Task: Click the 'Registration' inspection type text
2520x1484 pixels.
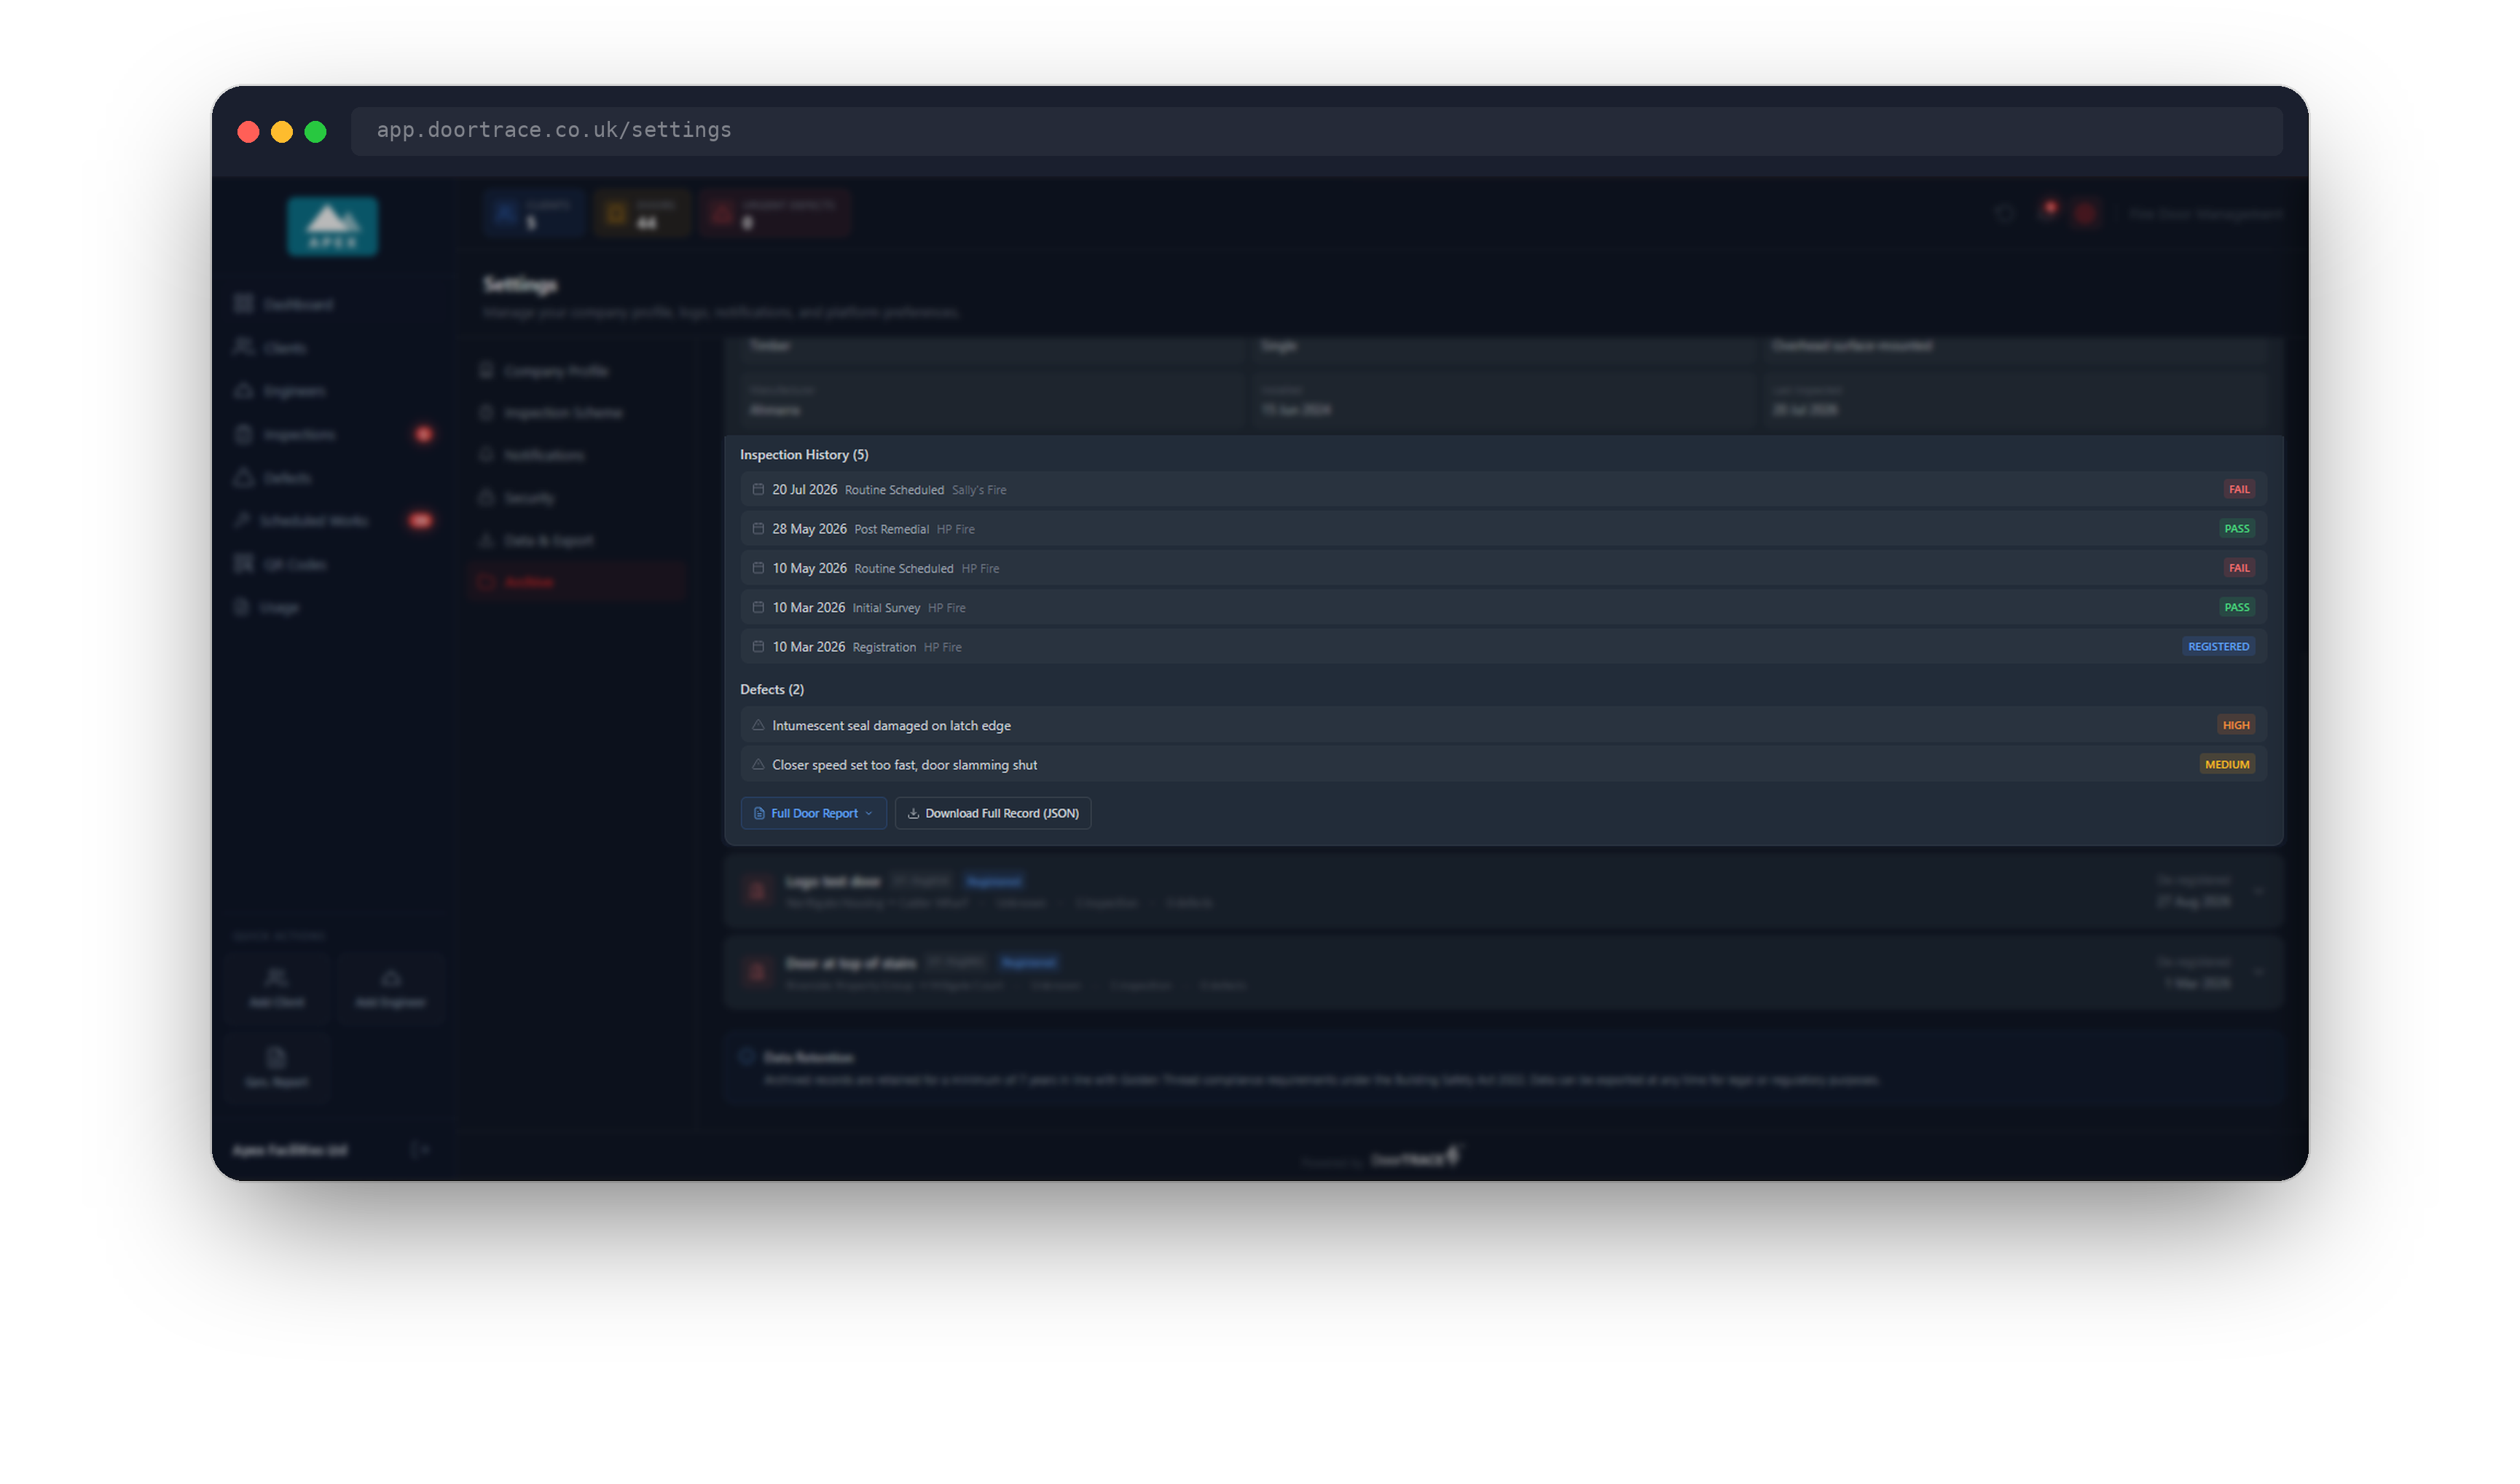Action: [x=884, y=647]
